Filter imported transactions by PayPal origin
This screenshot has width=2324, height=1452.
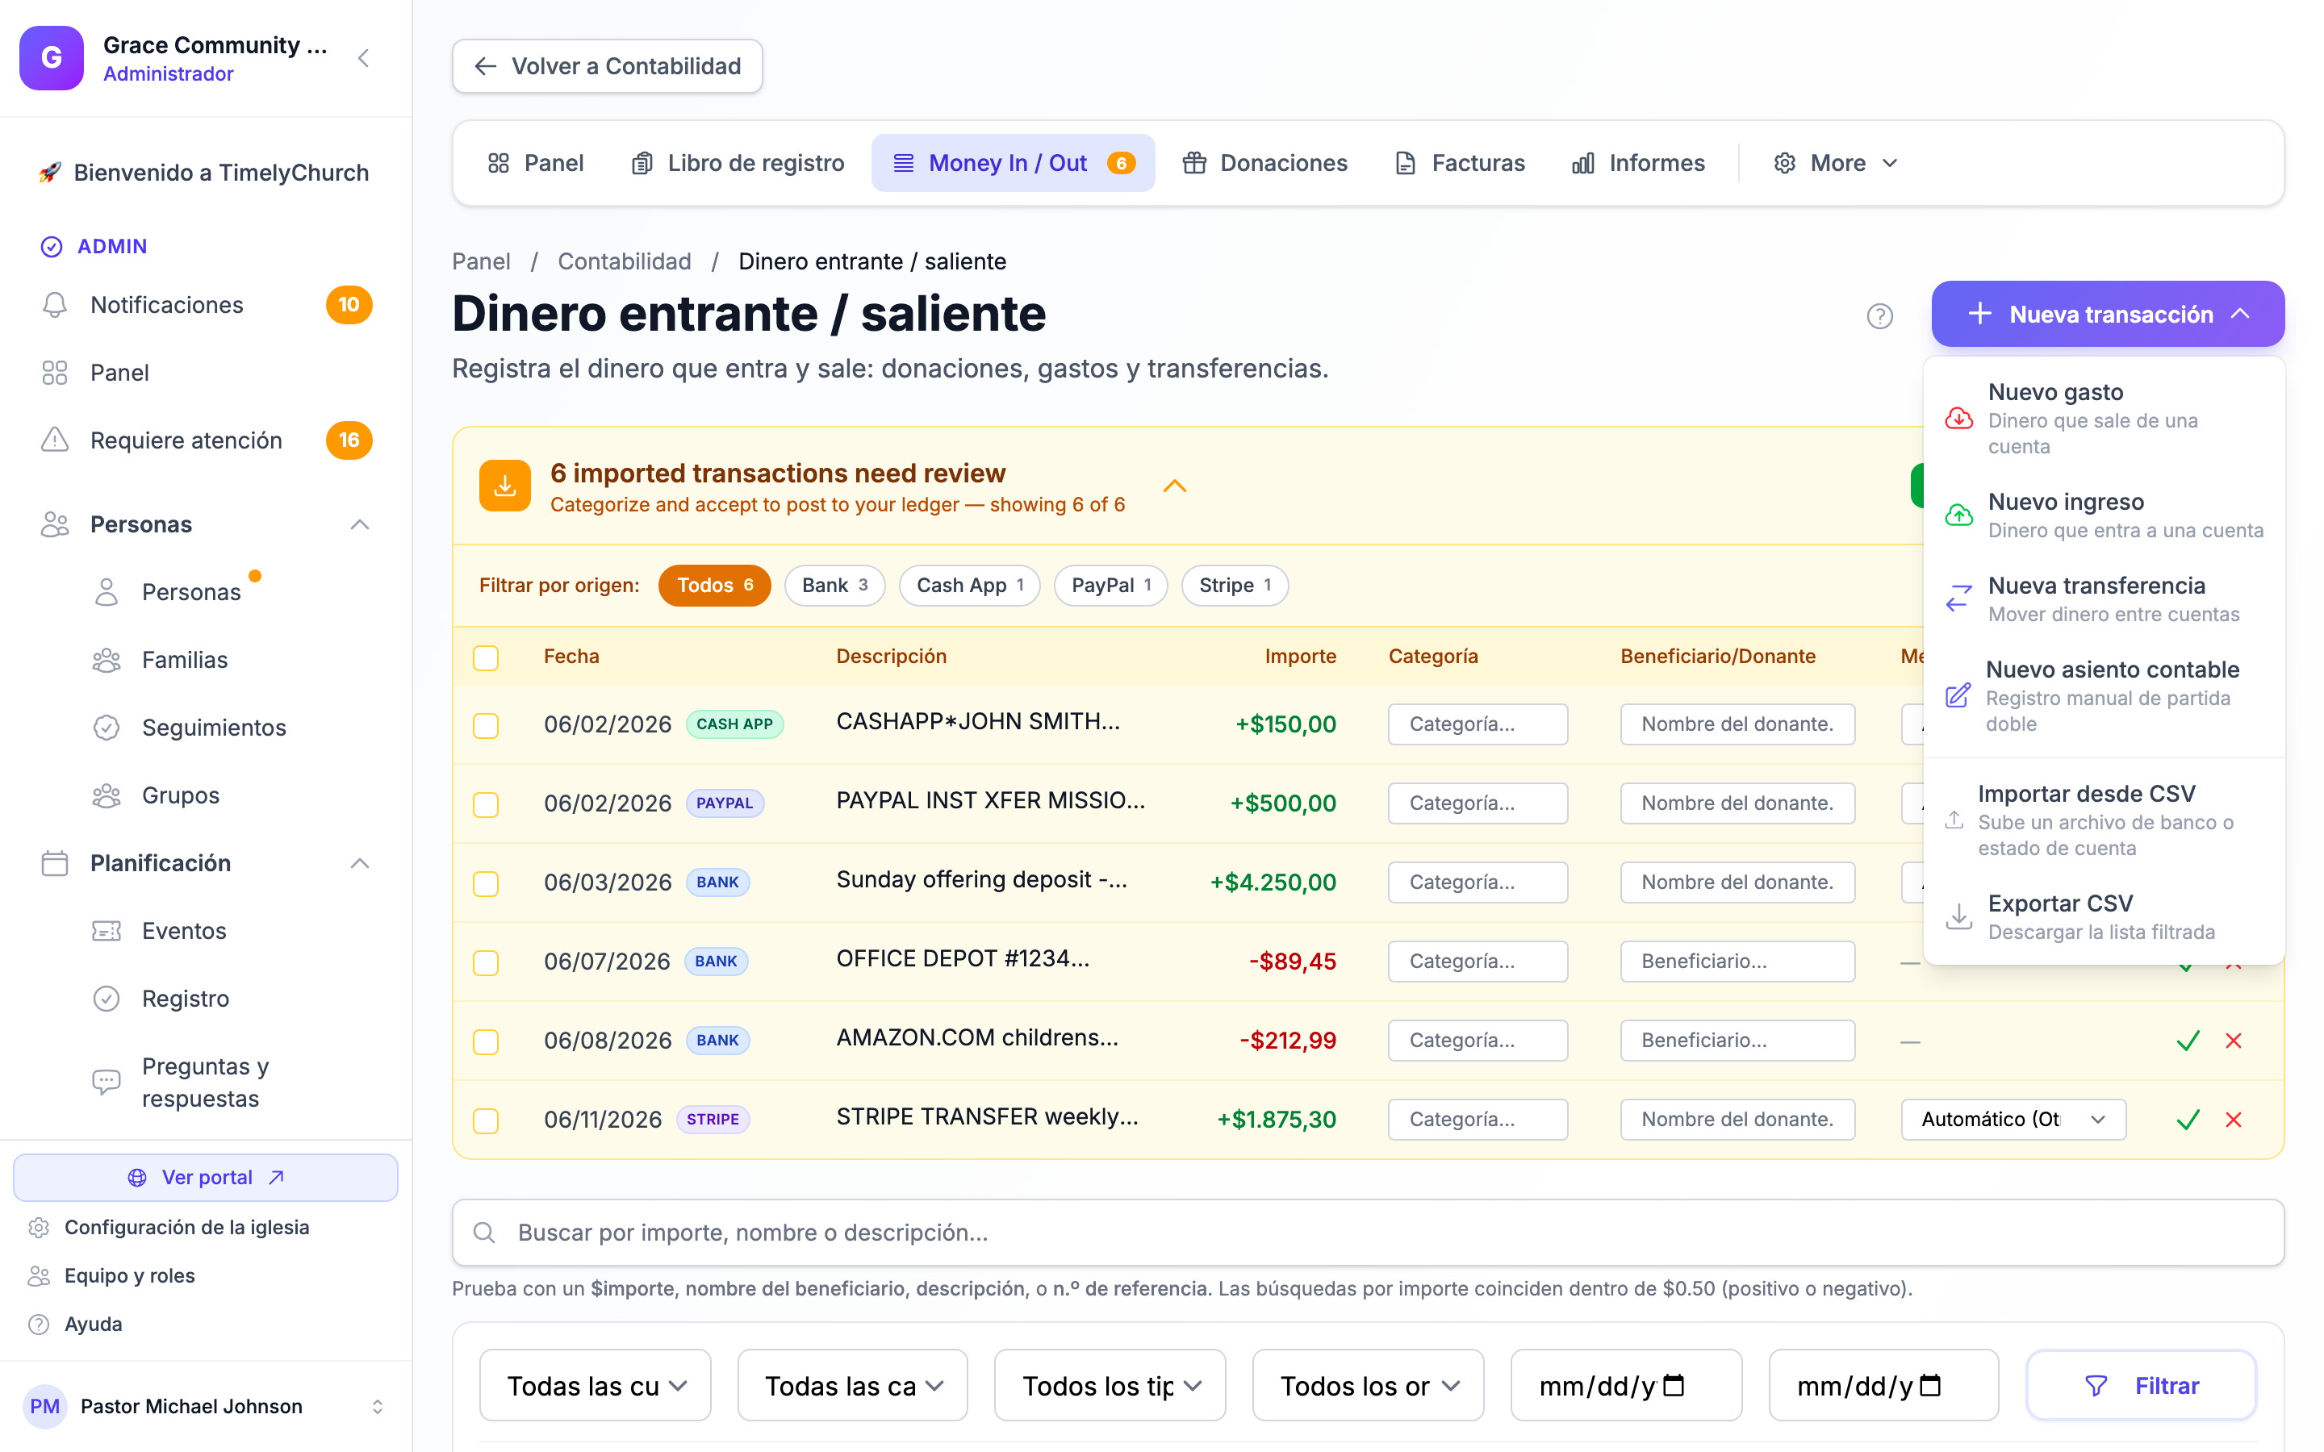click(x=1111, y=585)
